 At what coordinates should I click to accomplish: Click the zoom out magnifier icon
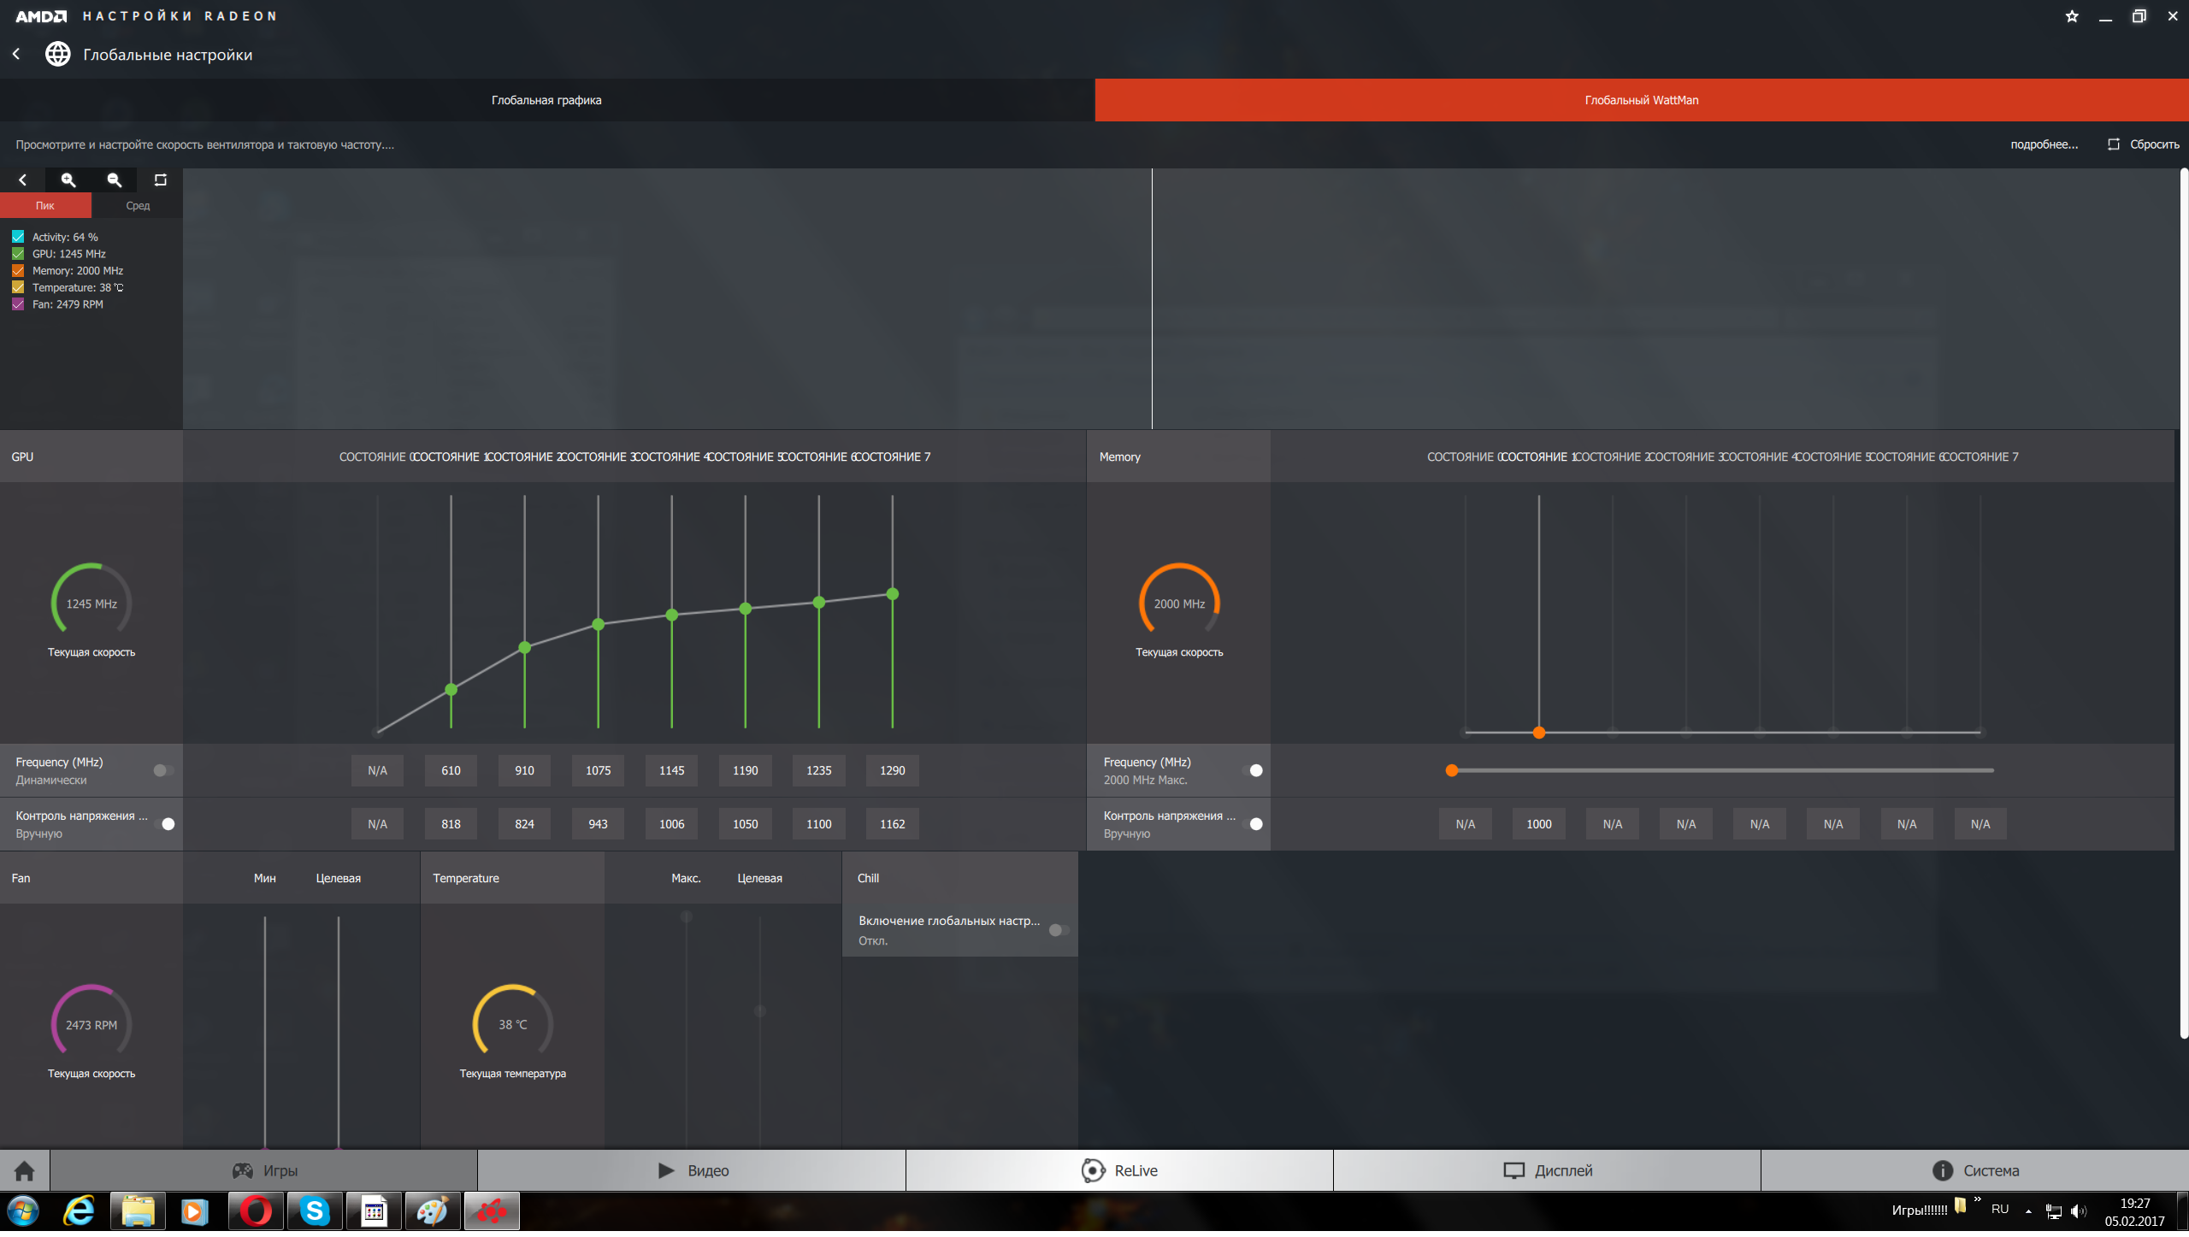point(115,180)
